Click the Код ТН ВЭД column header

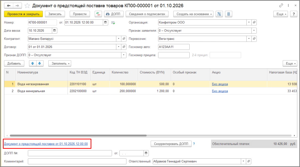(79, 75)
